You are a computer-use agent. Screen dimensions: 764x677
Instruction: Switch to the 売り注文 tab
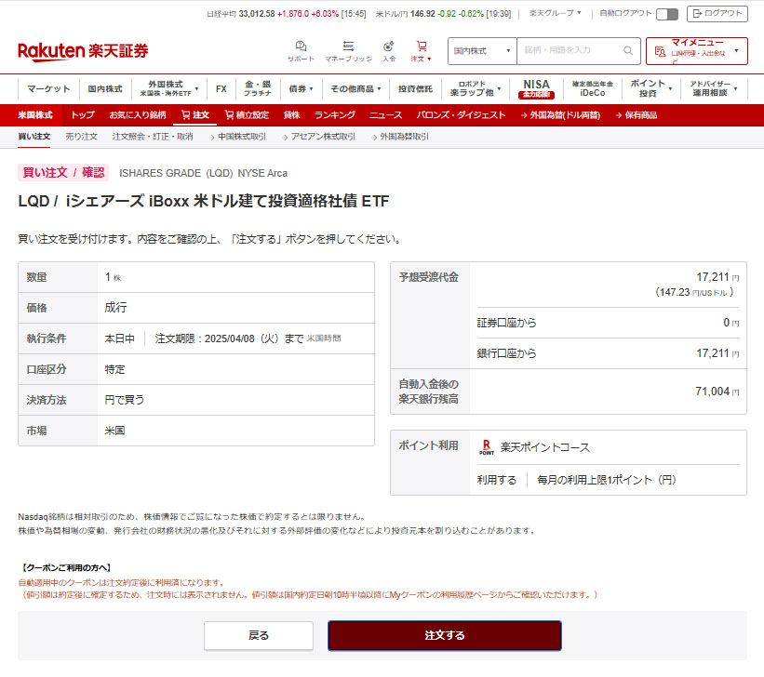coord(81,137)
